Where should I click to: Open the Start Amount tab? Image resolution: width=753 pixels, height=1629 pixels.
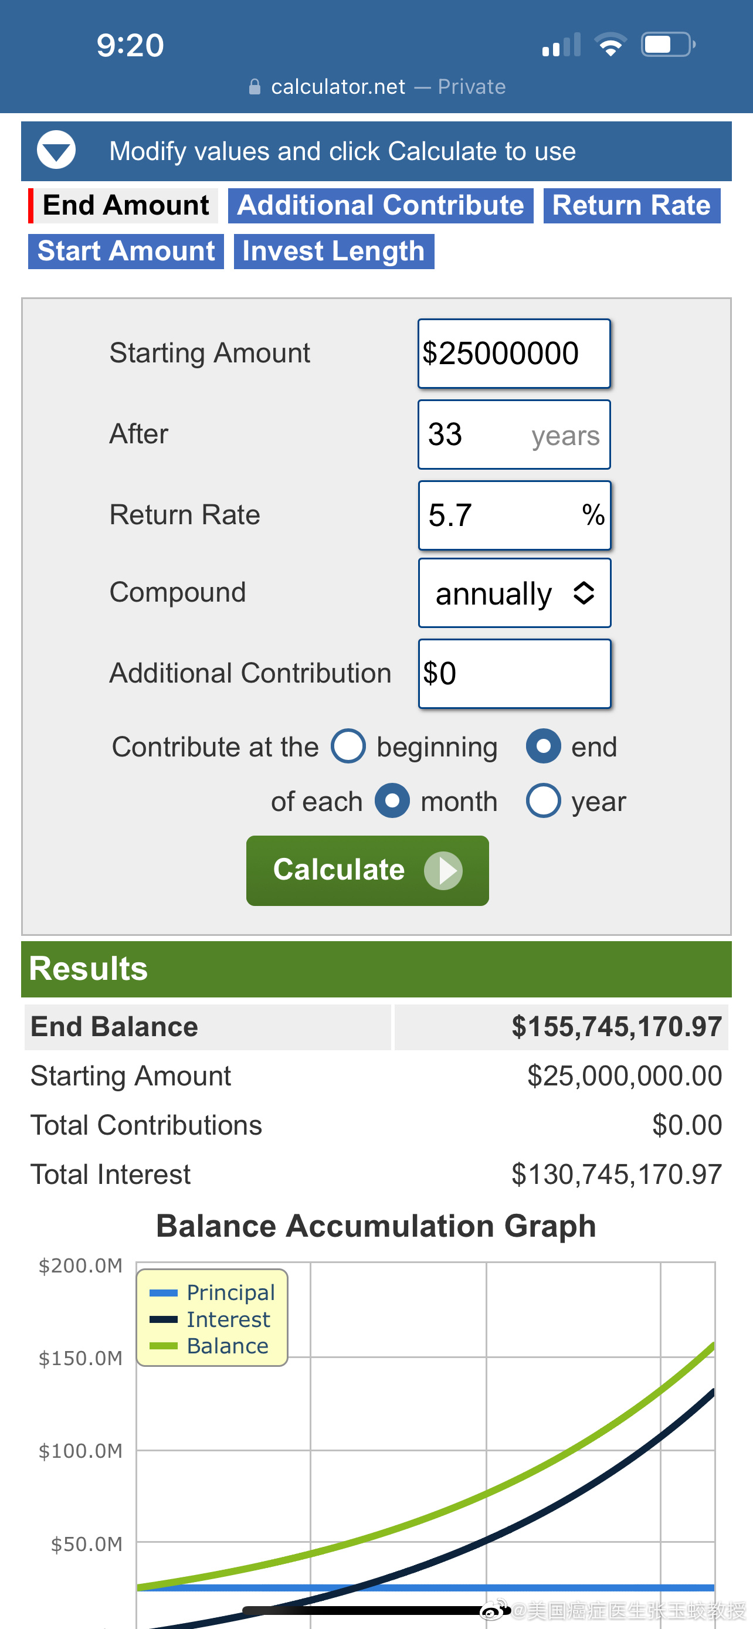click(x=126, y=252)
